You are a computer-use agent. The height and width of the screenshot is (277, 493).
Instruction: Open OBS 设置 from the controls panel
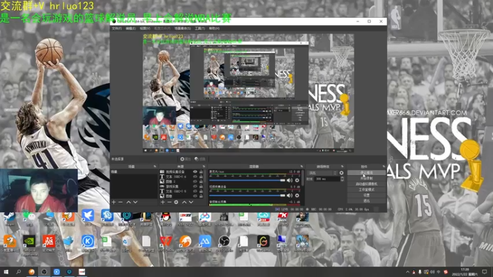tap(366, 195)
